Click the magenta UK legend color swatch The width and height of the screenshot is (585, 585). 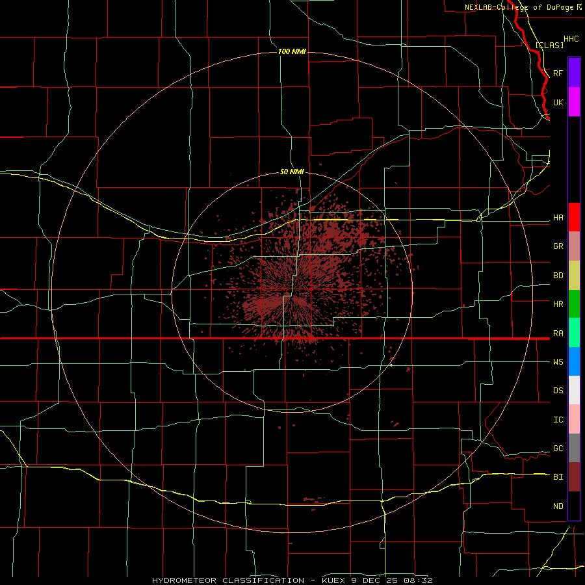pos(574,102)
